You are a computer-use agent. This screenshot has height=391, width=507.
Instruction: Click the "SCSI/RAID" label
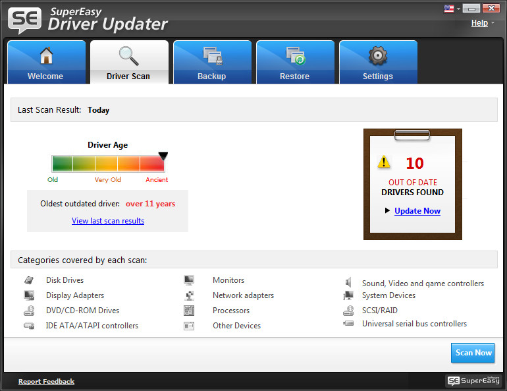pos(380,311)
